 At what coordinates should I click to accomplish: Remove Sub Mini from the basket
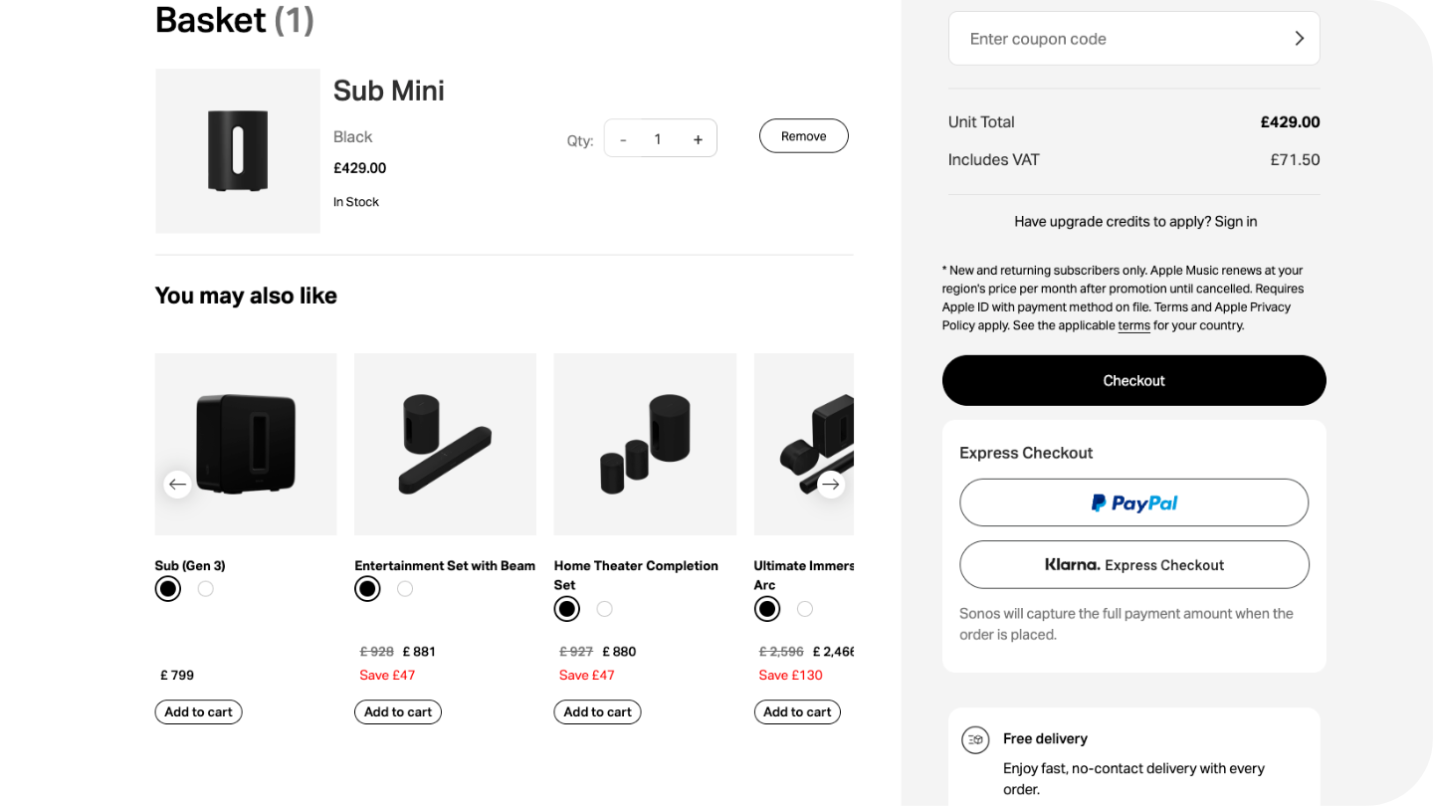[x=803, y=136]
